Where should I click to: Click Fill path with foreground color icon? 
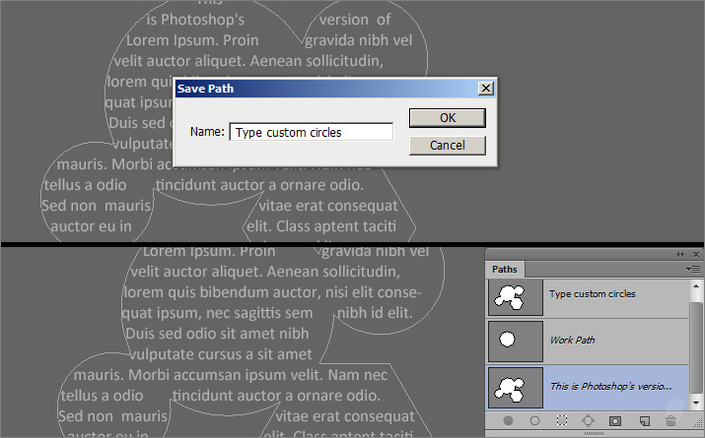(x=509, y=420)
